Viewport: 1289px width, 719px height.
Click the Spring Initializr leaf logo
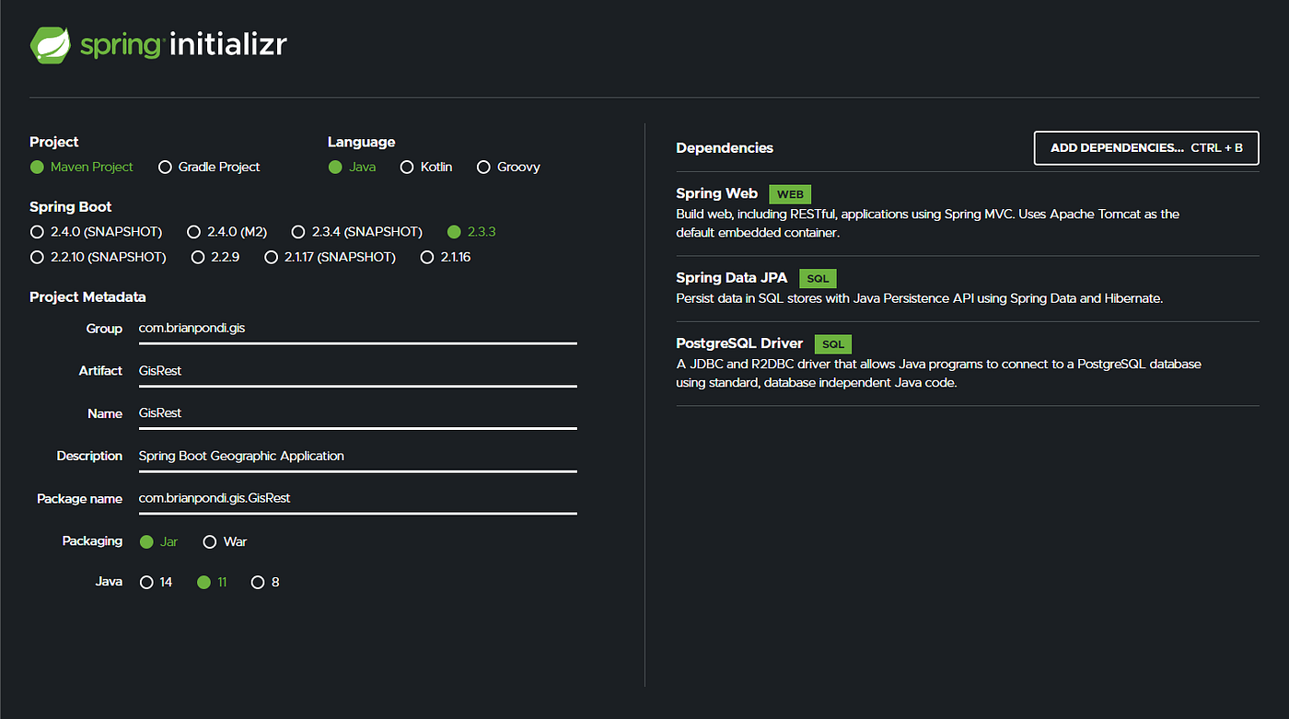52,44
